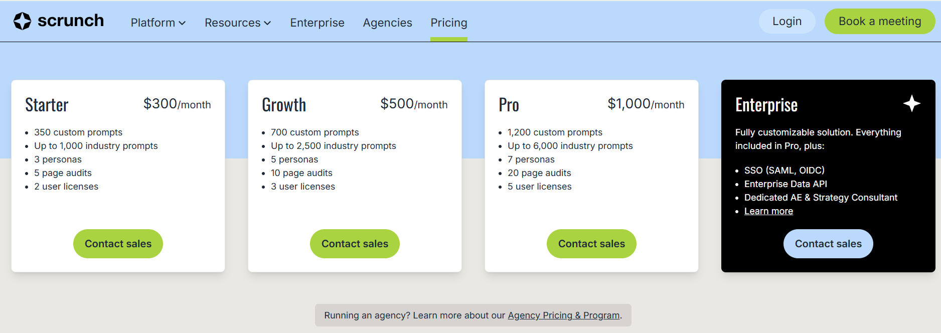Click the Platform dropdown chevron arrow
941x333 pixels.
[x=182, y=23]
